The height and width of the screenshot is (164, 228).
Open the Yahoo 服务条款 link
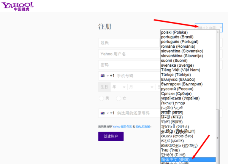coord(122,127)
